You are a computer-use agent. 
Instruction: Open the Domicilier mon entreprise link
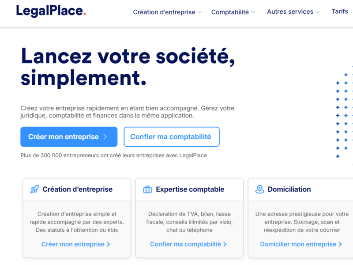(299, 244)
